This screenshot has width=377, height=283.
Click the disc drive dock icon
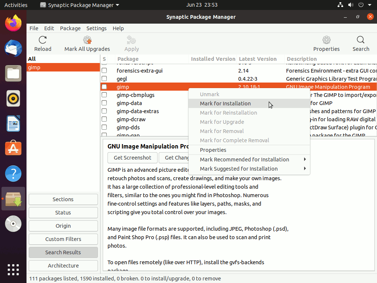(x=13, y=224)
